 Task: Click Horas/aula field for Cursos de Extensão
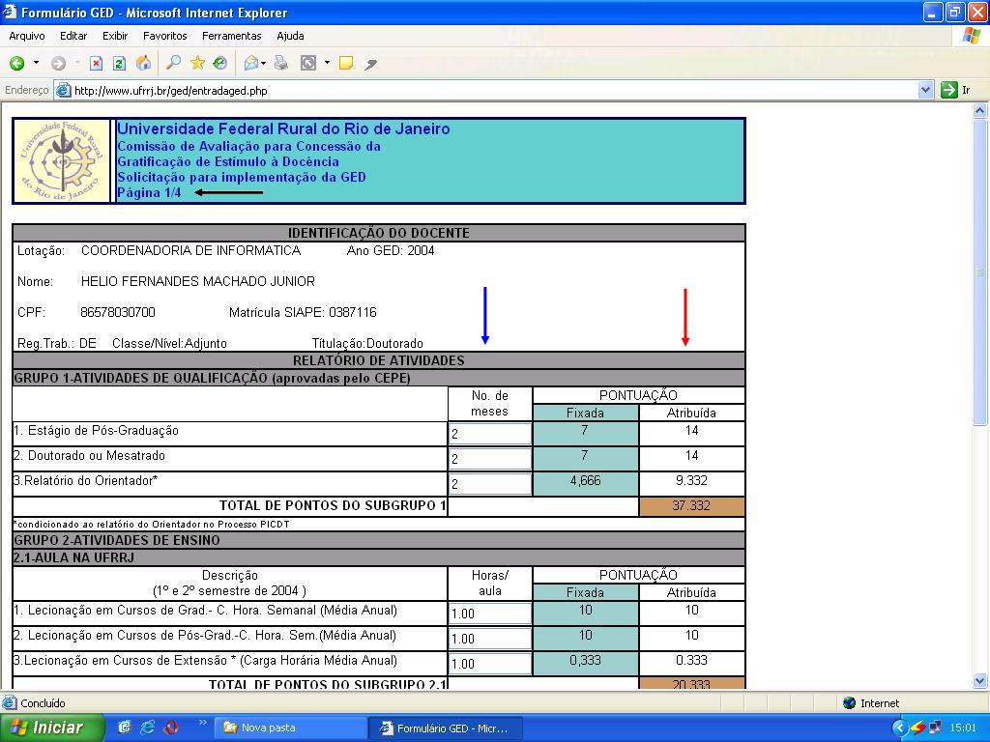tap(490, 664)
